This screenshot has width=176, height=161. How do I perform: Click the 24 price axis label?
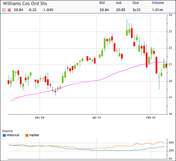click(170, 15)
